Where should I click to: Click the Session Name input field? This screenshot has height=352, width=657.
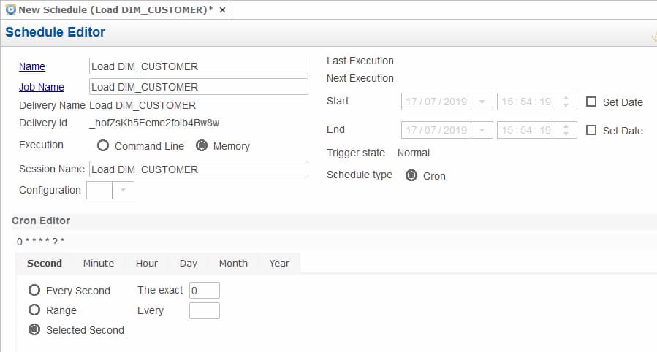[199, 169]
